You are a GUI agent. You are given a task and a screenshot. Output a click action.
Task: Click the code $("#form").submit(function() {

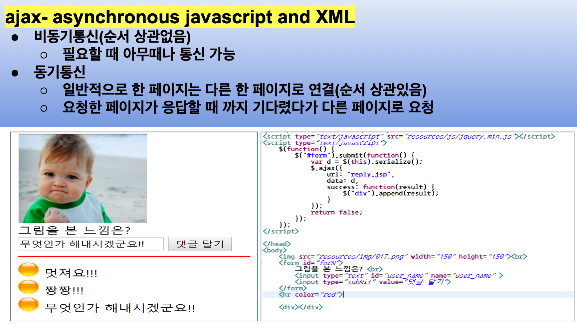[354, 155]
